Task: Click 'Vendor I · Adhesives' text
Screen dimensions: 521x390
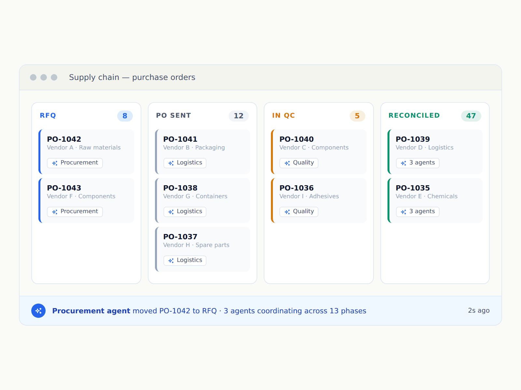Action: click(x=309, y=196)
